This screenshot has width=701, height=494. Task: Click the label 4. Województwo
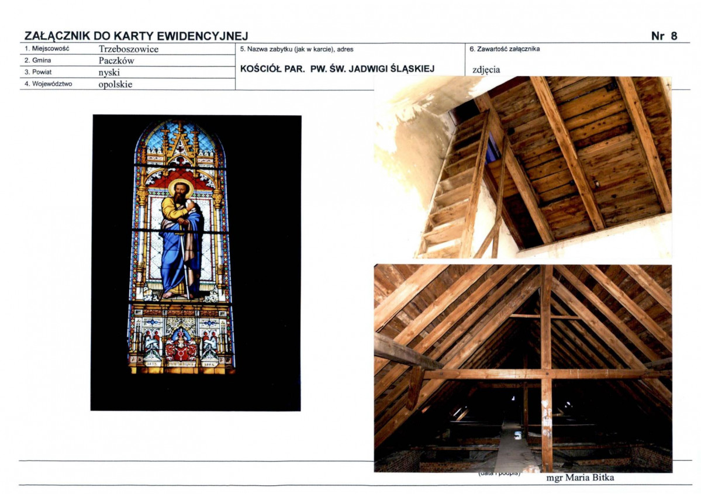pyautogui.click(x=48, y=84)
